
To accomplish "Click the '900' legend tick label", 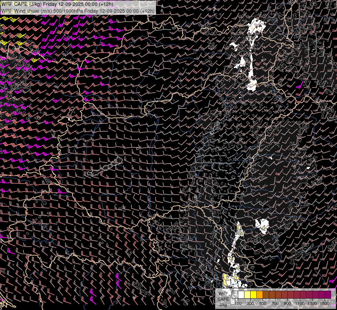I will point(287,303).
